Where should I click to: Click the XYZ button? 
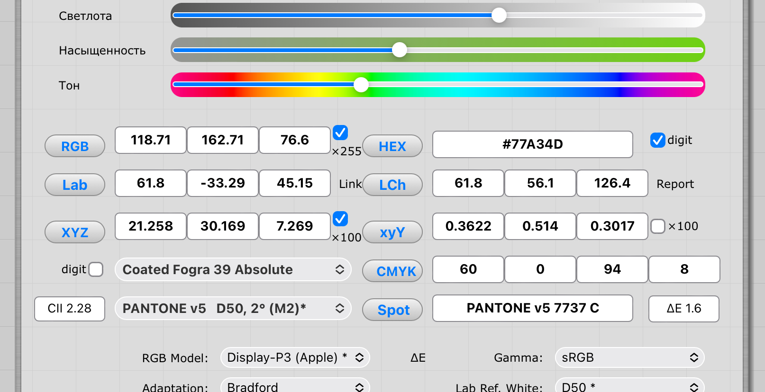coord(75,232)
